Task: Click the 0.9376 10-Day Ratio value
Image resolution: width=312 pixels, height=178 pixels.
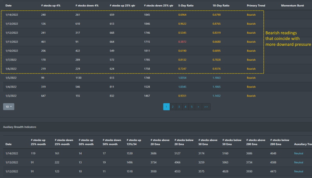Action: point(217,69)
